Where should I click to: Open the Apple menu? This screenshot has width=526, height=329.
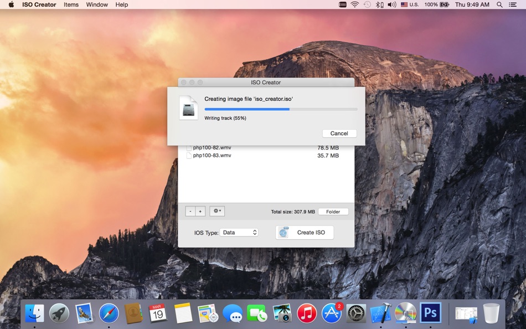(11, 4)
